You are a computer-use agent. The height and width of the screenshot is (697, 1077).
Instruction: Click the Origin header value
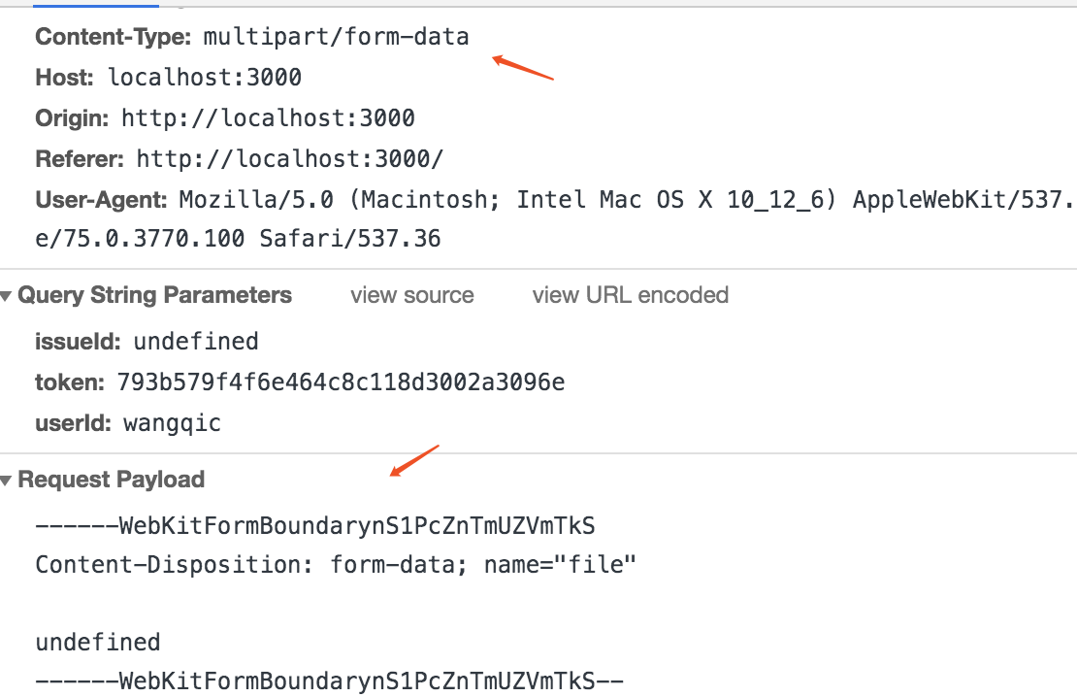point(268,117)
